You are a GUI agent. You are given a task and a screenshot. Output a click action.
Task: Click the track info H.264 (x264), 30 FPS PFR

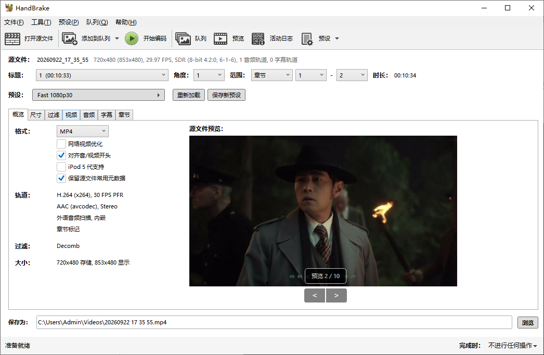[x=90, y=195]
